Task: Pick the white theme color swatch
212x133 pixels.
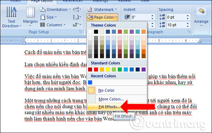Action: [90, 31]
